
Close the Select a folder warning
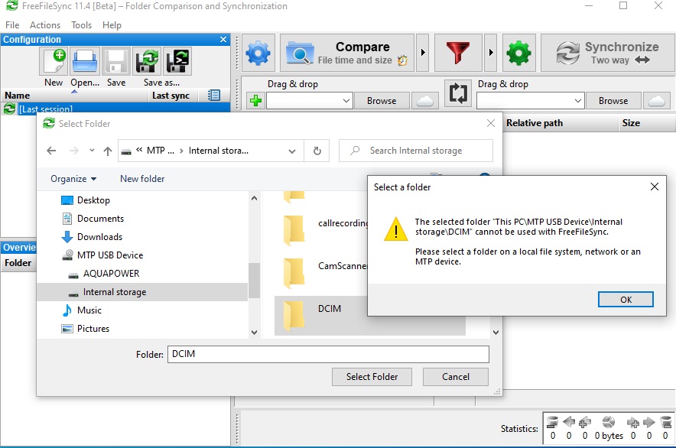(x=654, y=187)
